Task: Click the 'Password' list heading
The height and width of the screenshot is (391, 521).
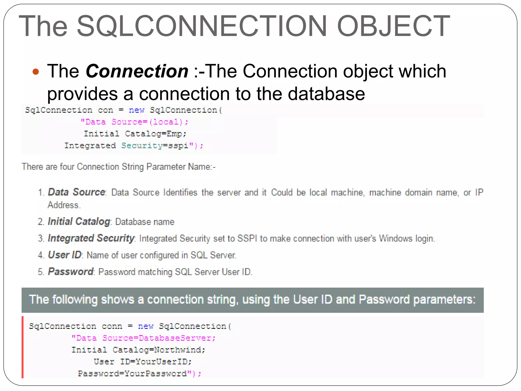Action: click(x=71, y=272)
